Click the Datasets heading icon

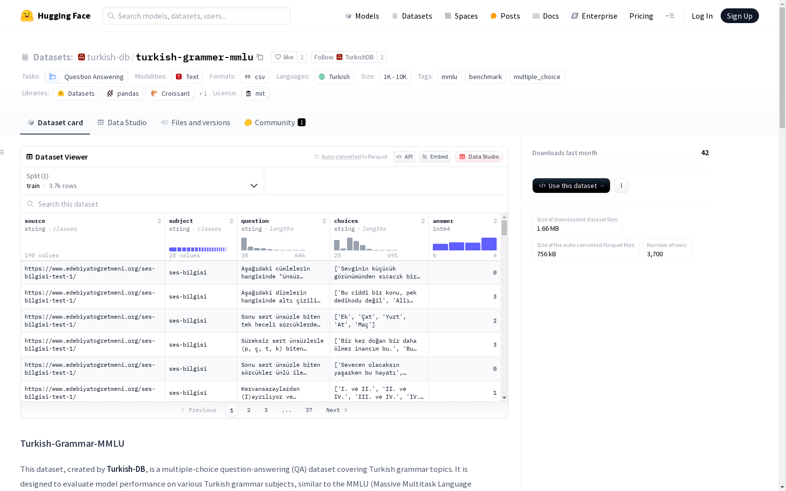pyautogui.click(x=25, y=57)
